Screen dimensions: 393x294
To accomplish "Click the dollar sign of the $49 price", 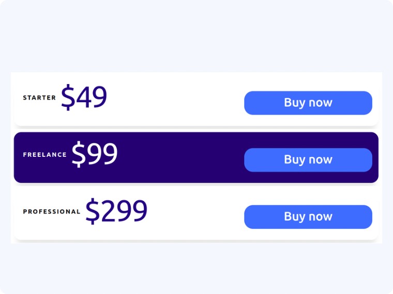I will point(68,97).
